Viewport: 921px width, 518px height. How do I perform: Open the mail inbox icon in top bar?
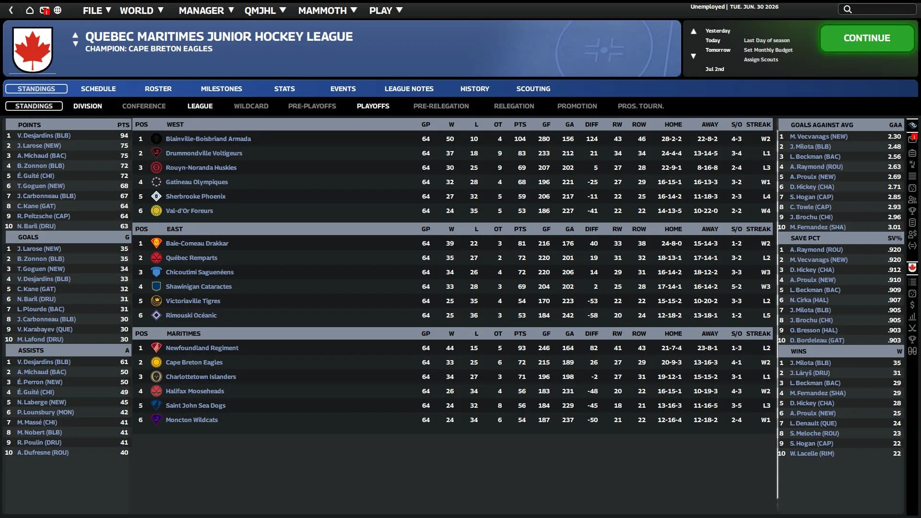[x=44, y=10]
